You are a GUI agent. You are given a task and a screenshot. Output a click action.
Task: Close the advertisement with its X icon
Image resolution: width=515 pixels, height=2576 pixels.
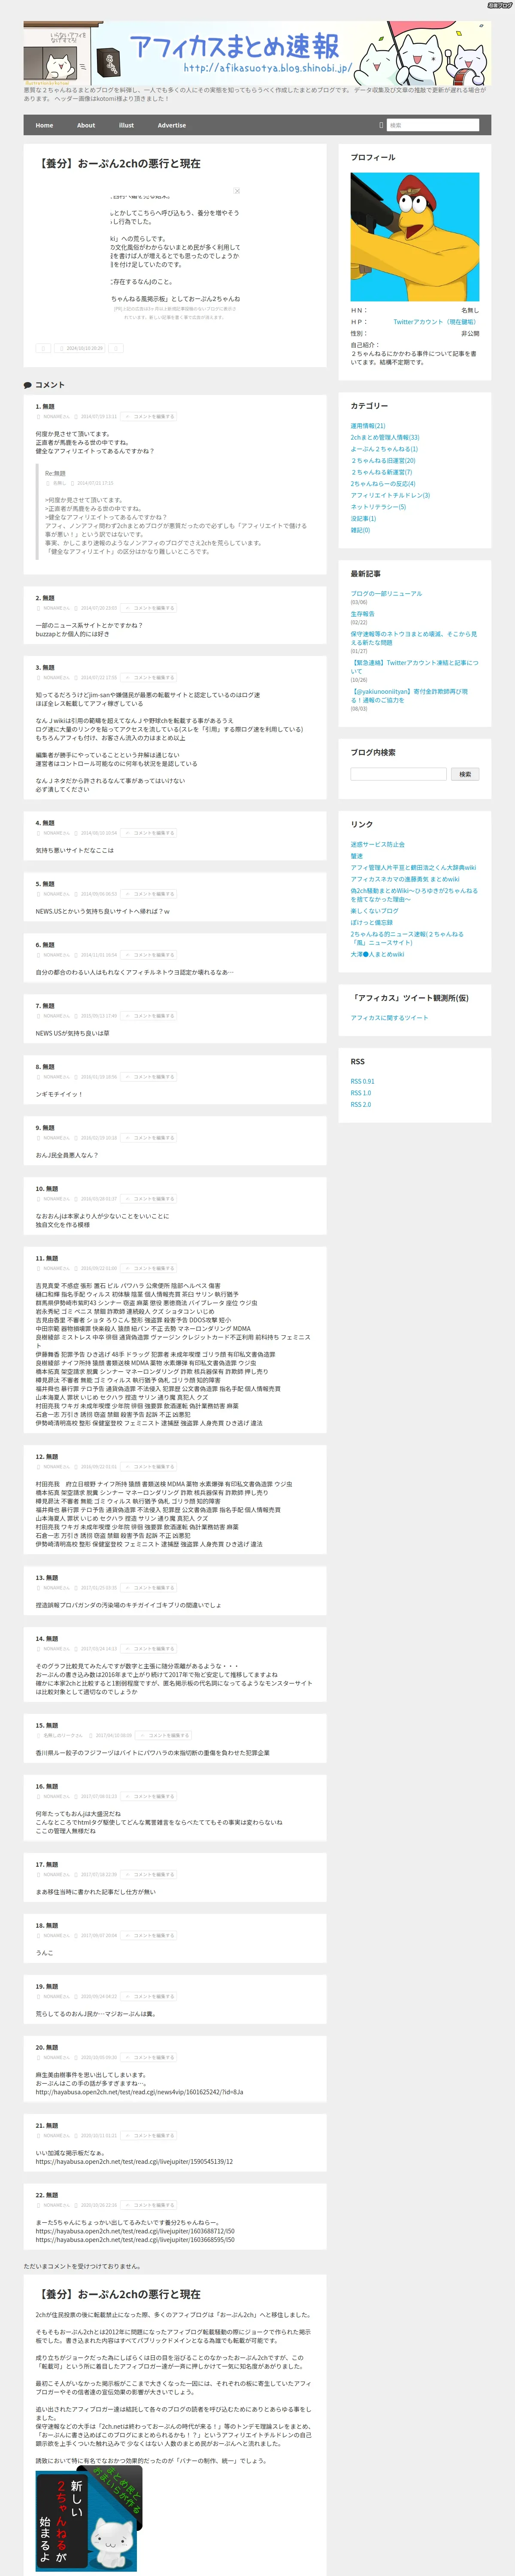click(x=237, y=190)
